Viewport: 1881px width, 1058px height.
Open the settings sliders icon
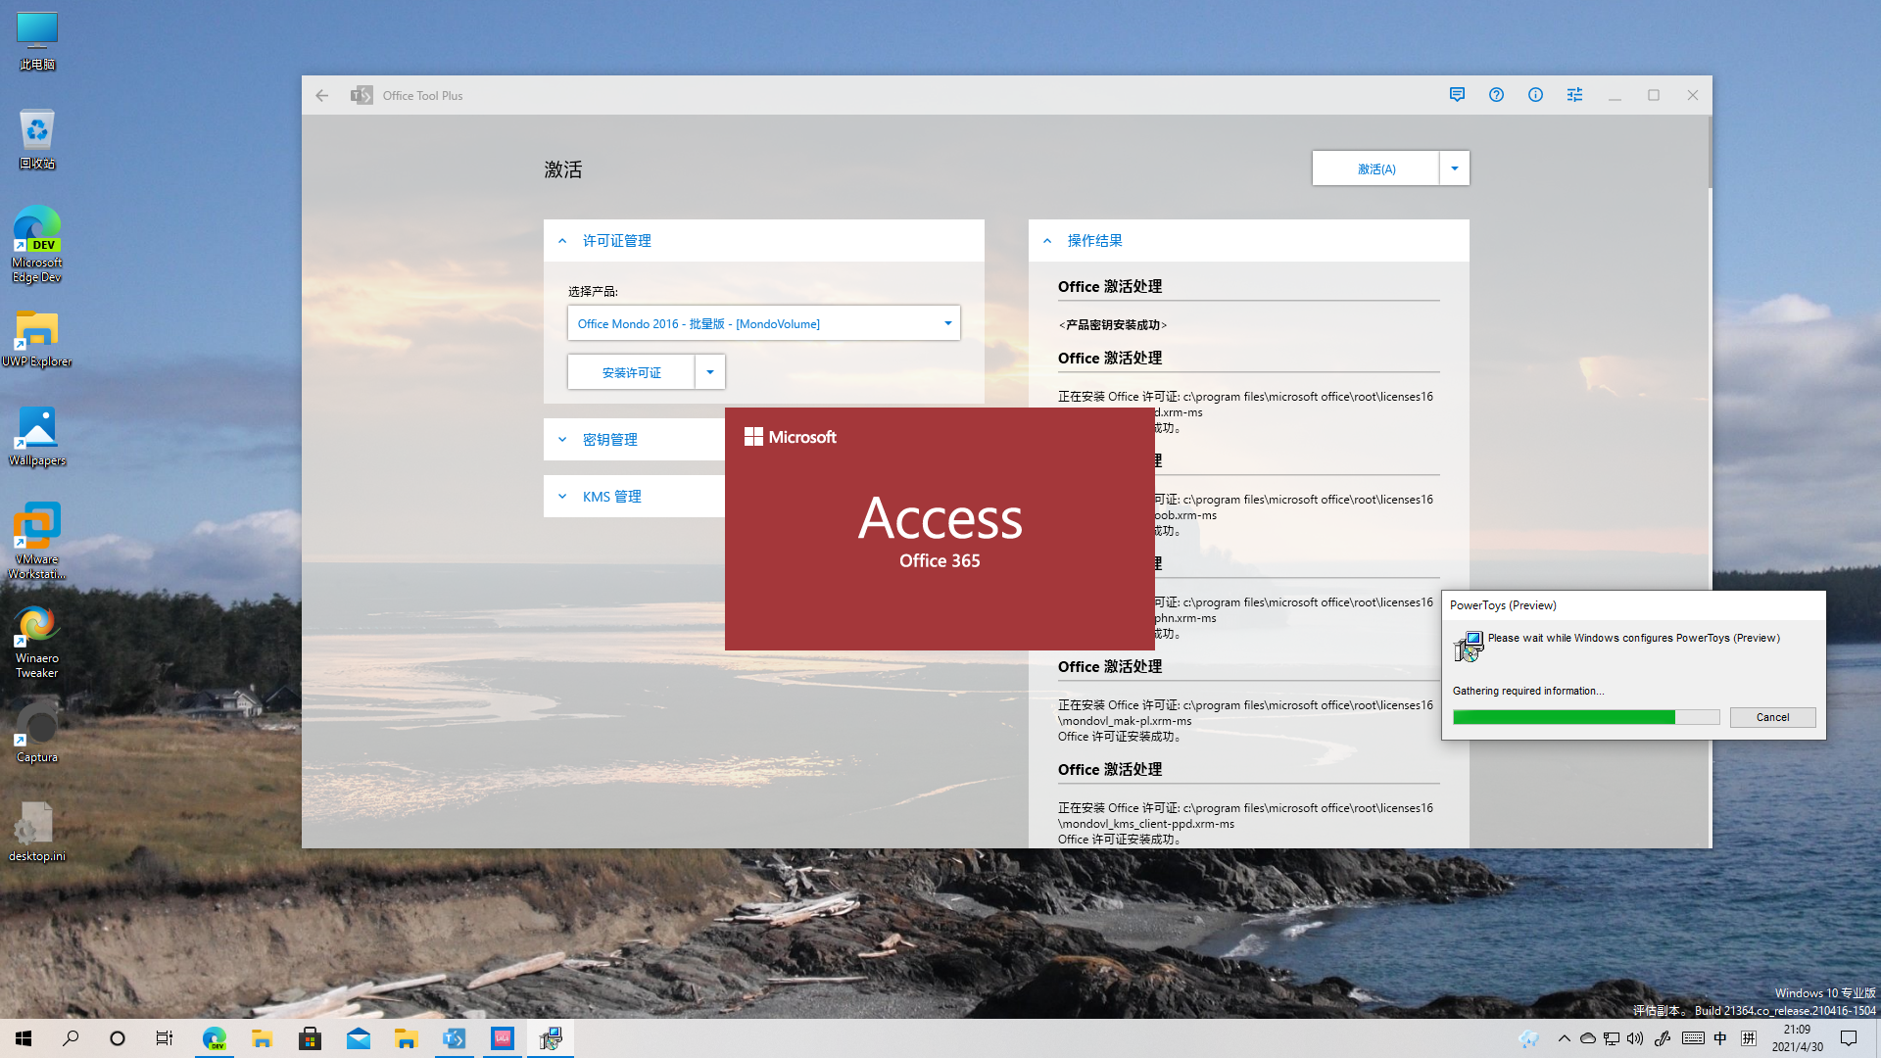(x=1574, y=95)
